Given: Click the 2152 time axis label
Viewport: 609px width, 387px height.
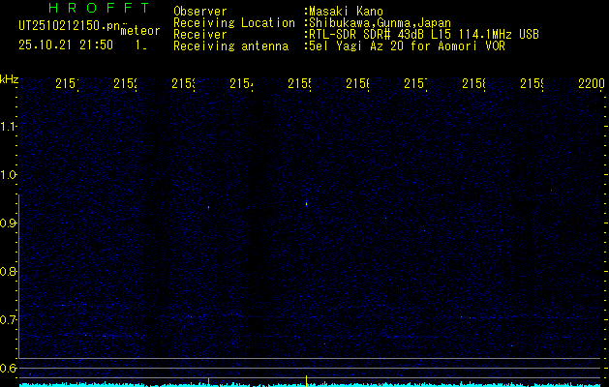Looking at the screenshot, I should tap(125, 83).
